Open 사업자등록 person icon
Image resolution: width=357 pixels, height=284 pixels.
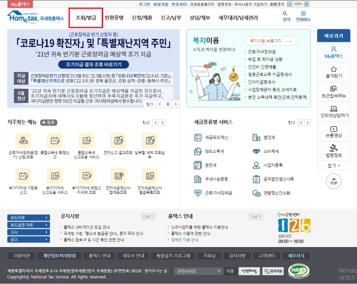pyautogui.click(x=257, y=165)
